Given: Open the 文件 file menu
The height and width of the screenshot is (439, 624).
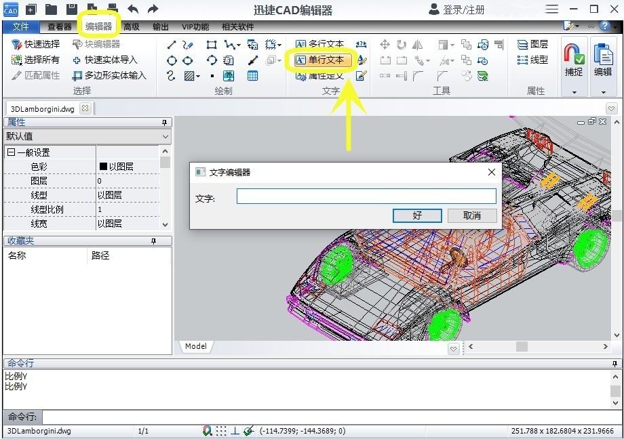Looking at the screenshot, I should click(21, 27).
